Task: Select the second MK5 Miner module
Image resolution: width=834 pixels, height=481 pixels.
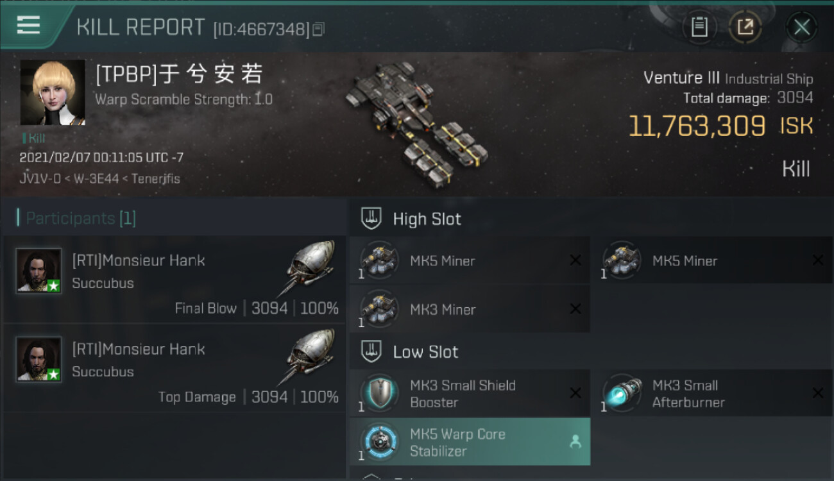Action: click(x=712, y=260)
